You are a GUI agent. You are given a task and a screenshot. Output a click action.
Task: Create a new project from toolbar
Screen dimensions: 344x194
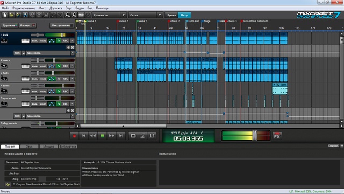tap(5, 15)
